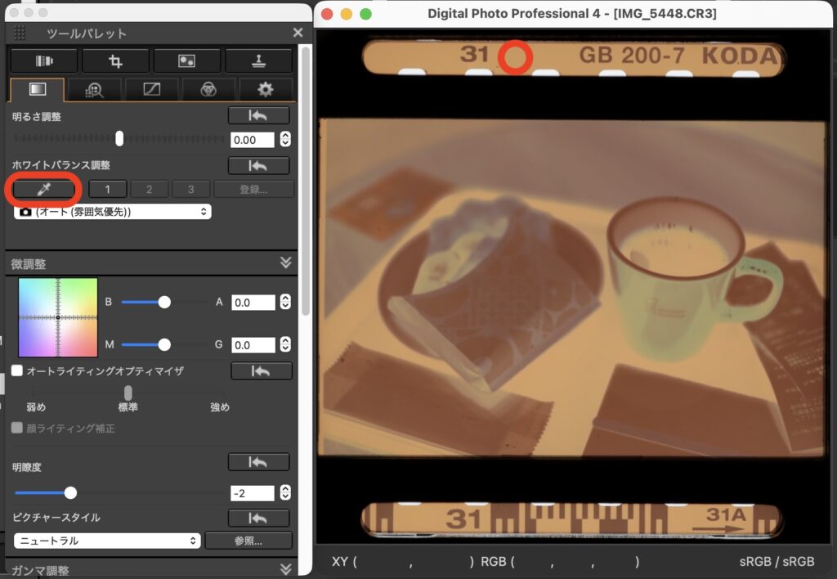Enable オートライティングオプティマイザ checkbox
The image size is (837, 579).
tap(17, 370)
